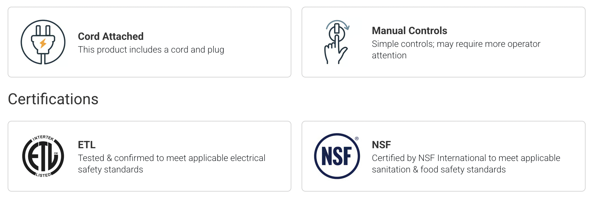Click the Cord Attached plug icon
Viewport: 591px width, 197px height.
pyautogui.click(x=43, y=42)
